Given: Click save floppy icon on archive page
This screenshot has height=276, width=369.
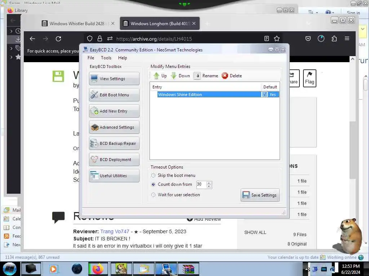Looking at the screenshot, I should pyautogui.click(x=58, y=77).
